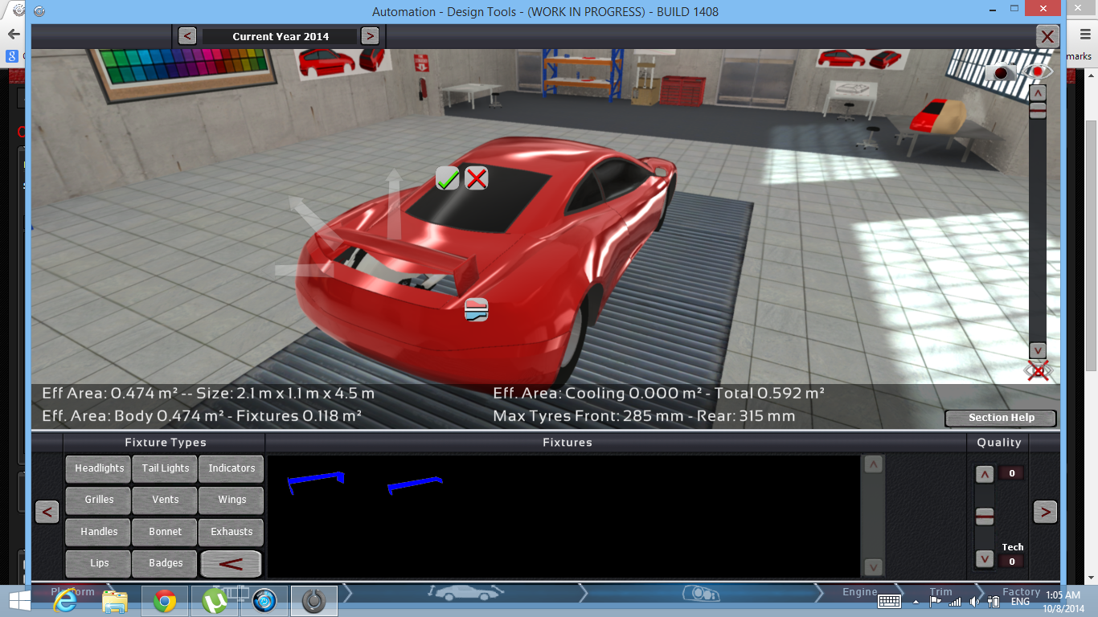The image size is (1098, 617).
Task: Select Grilles fixture type
Action: 100,500
